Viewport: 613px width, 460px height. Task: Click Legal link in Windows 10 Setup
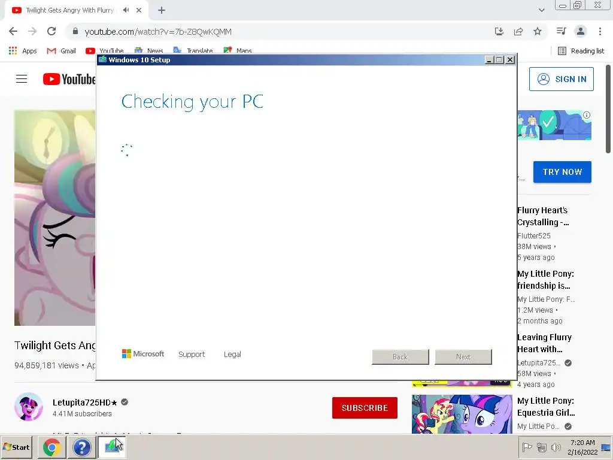pos(232,354)
